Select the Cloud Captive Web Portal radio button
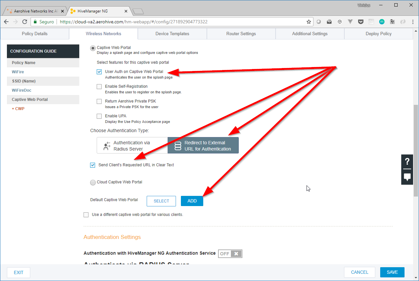The width and height of the screenshot is (419, 281). [x=93, y=182]
